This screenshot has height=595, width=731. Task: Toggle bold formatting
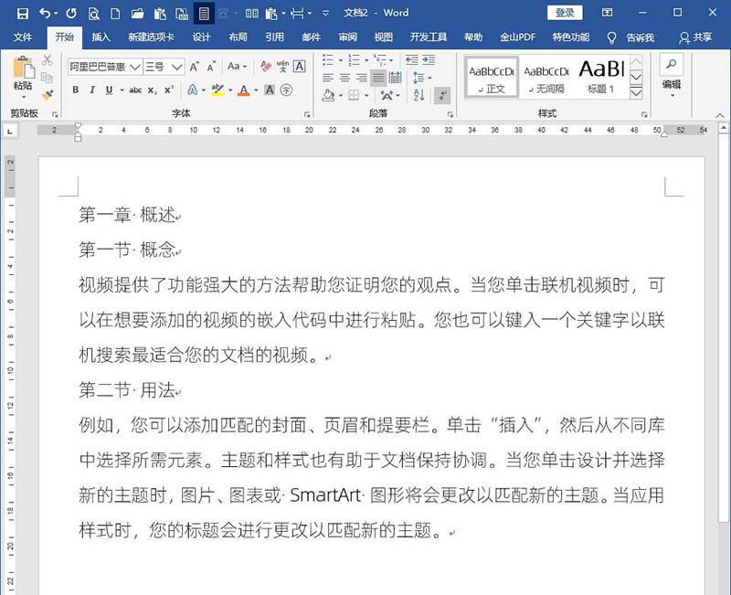(x=74, y=89)
